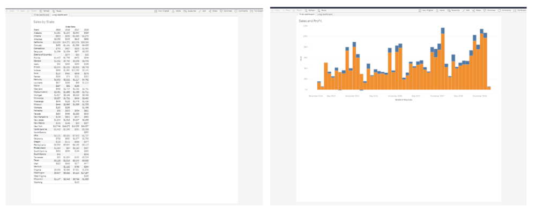Image resolution: width=536 pixels, height=214 pixels.
Task: Switch to Wide dashboard tab, left window
Action: (x=42, y=14)
